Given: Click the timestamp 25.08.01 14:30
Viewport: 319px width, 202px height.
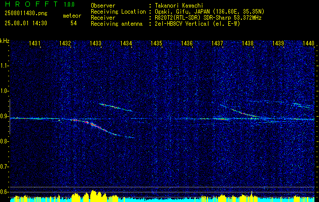Looking at the screenshot, I should click(x=26, y=23).
